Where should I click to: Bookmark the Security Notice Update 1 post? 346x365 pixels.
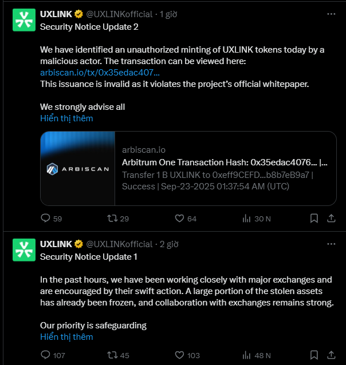pos(314,355)
